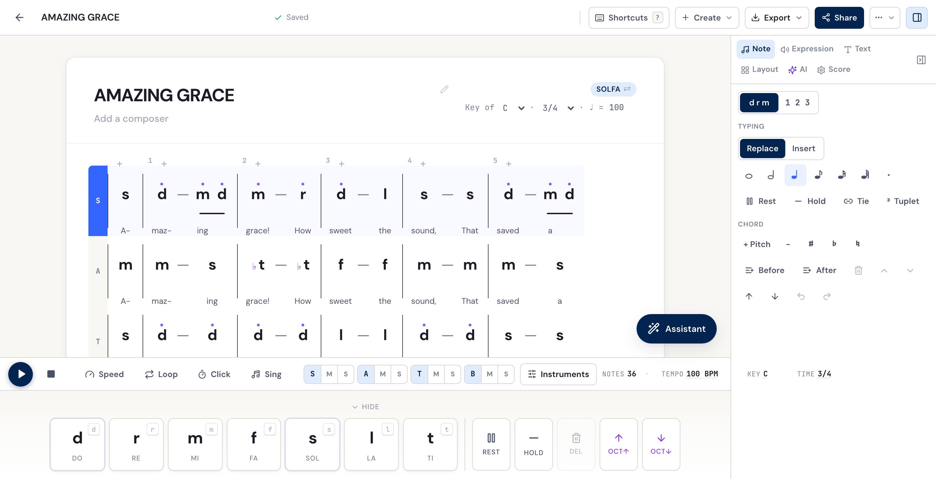Mute the Soprano voice
Image resolution: width=936 pixels, height=479 pixels.
pos(329,374)
